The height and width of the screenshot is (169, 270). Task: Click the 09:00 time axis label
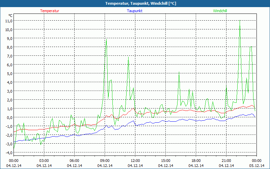105,161
